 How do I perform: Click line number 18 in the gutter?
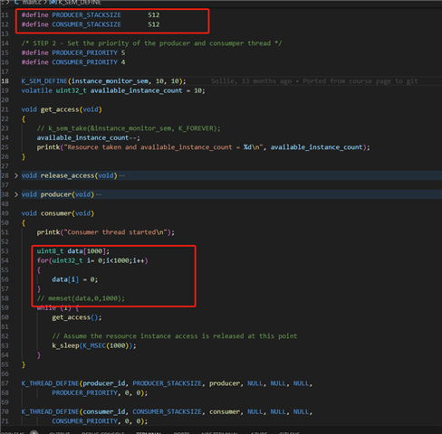pos(5,81)
